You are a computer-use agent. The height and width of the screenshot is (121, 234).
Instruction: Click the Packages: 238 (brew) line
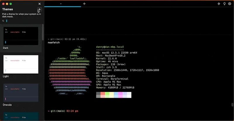[111, 64]
